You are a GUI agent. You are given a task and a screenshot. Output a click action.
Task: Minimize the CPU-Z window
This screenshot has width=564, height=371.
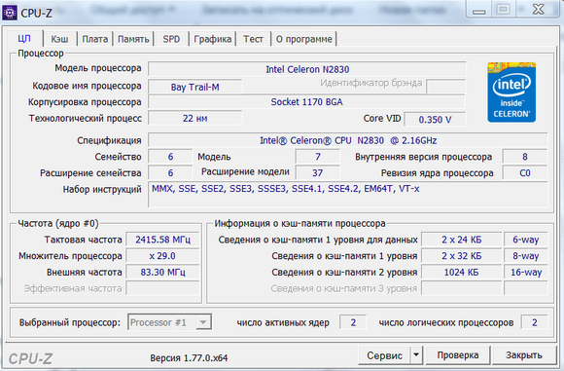(478, 10)
